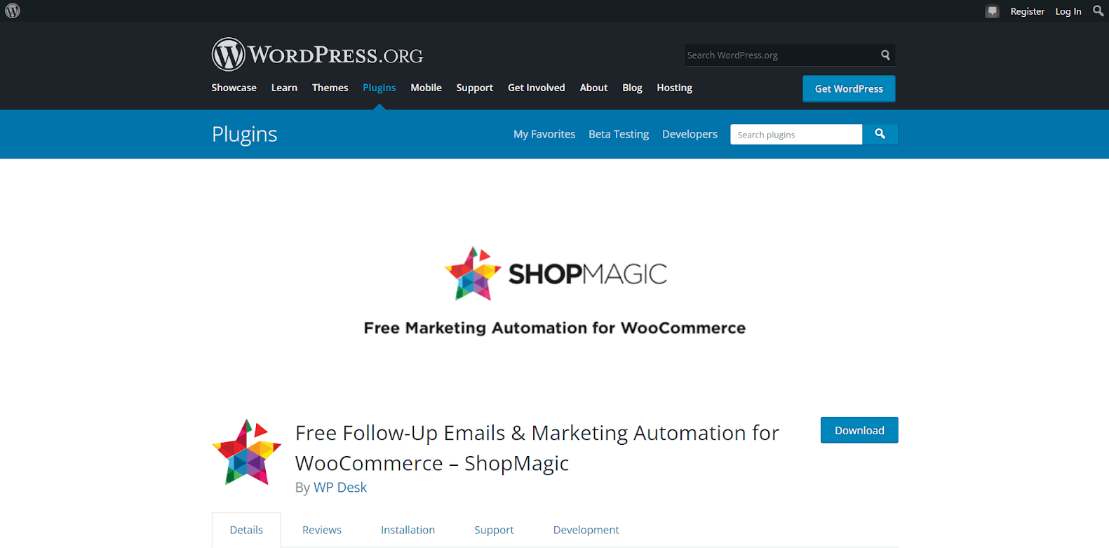
Task: Open the Development tab
Action: pyautogui.click(x=586, y=530)
